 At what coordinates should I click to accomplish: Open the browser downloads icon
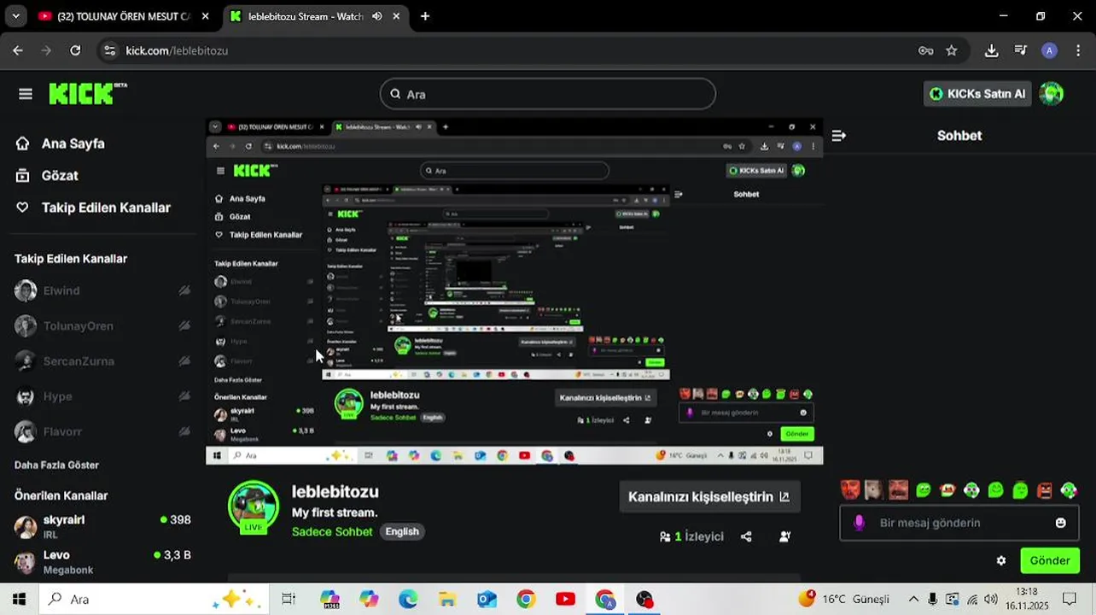pyautogui.click(x=991, y=50)
